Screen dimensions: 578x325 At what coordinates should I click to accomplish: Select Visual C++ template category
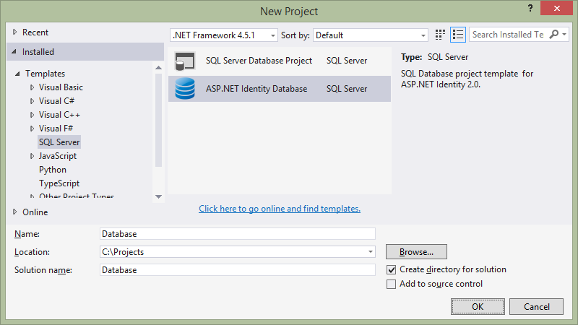pyautogui.click(x=59, y=115)
